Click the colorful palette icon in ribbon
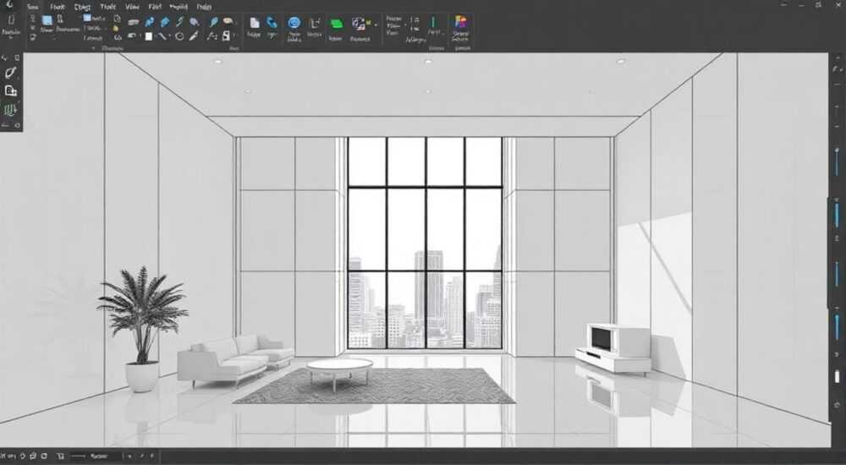This screenshot has width=846, height=465. [x=460, y=22]
